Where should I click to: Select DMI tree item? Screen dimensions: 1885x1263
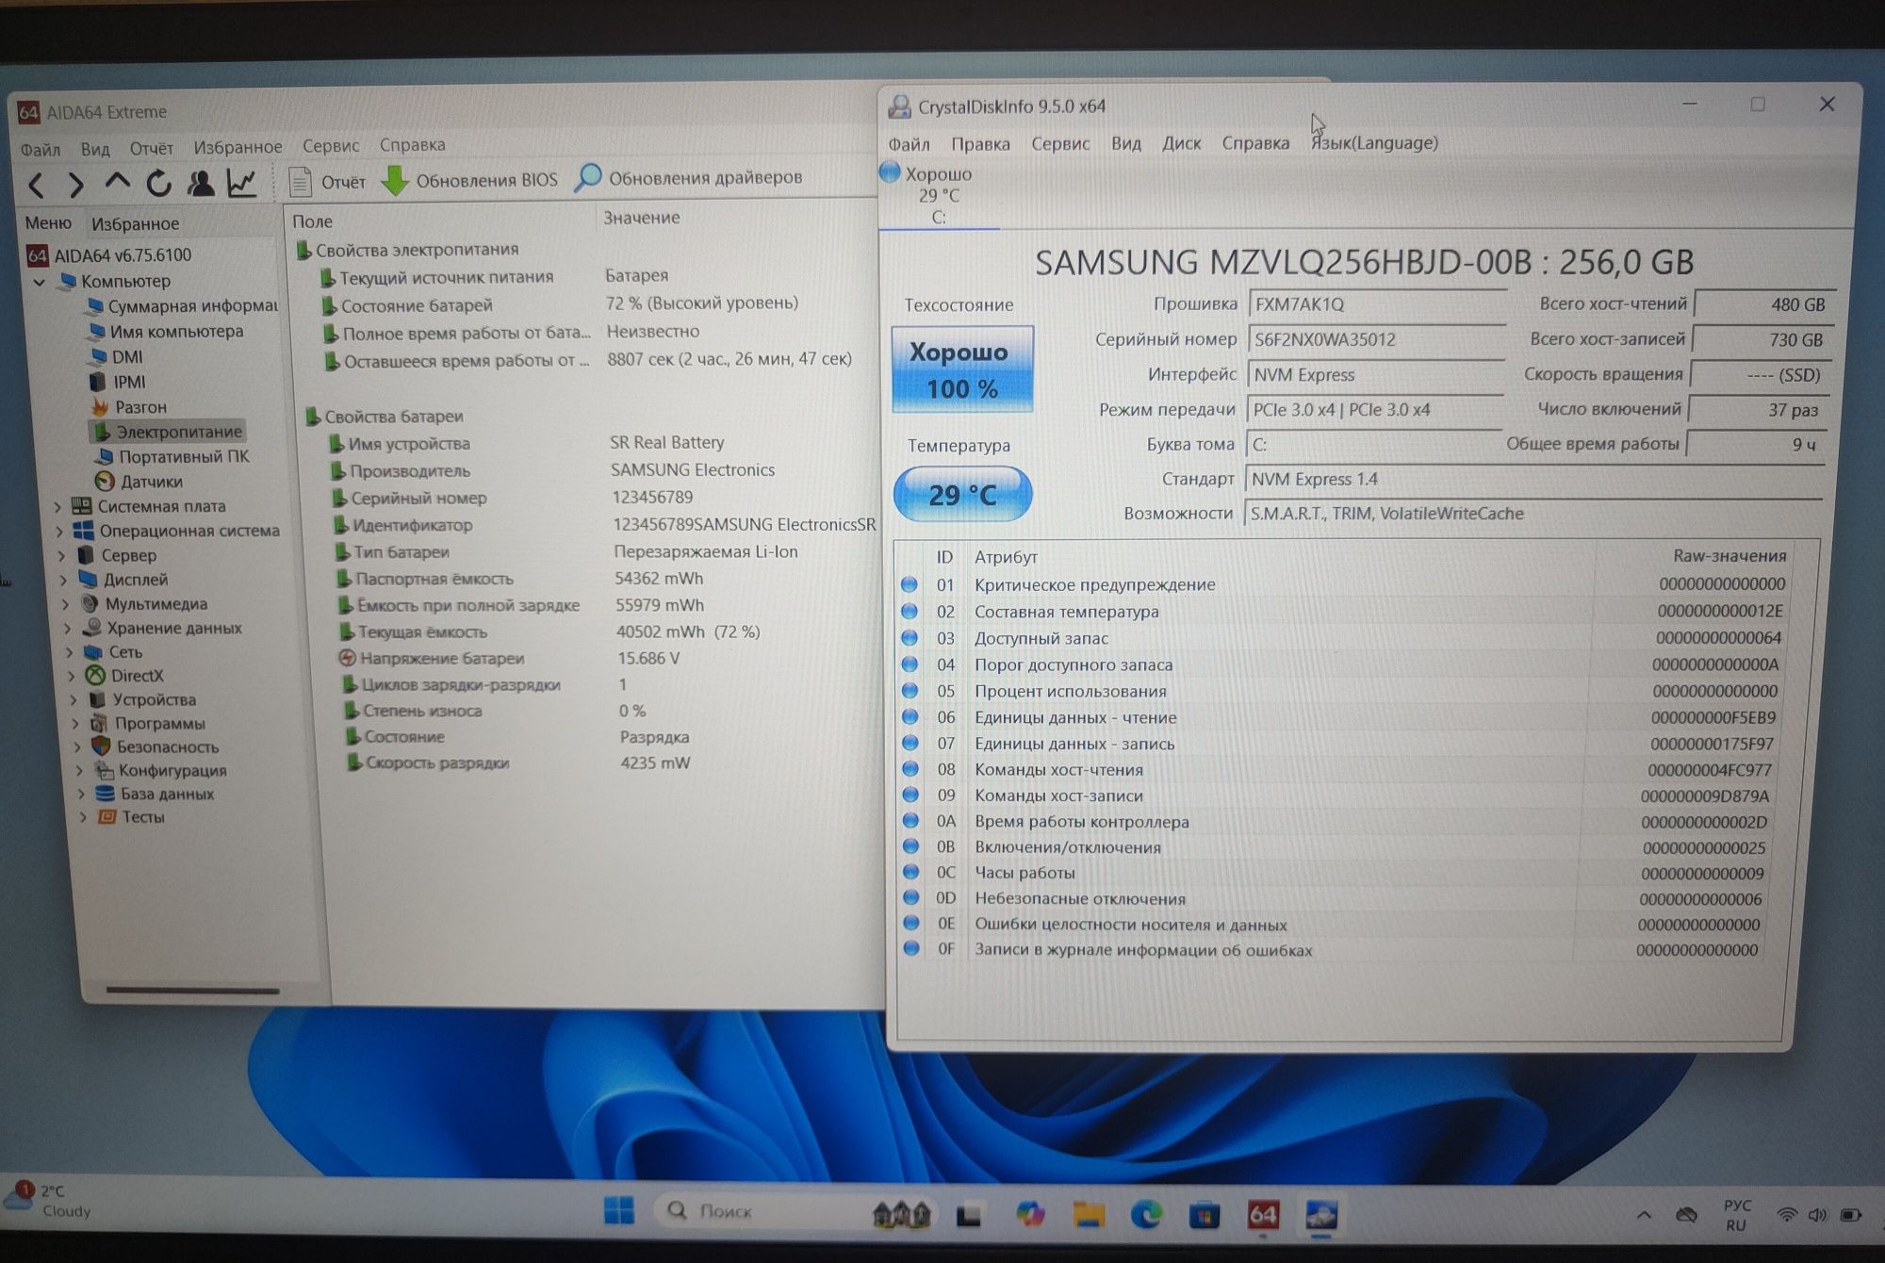click(x=116, y=357)
